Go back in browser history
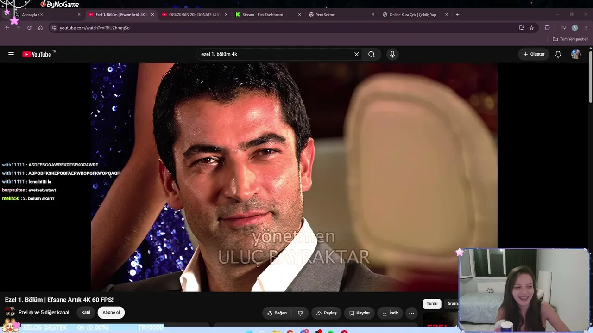The height and width of the screenshot is (333, 593). click(x=7, y=28)
